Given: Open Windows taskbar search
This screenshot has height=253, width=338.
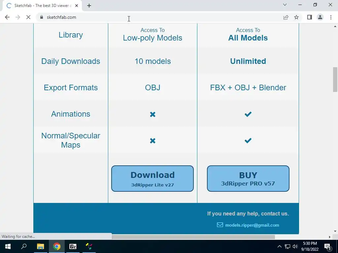Looking at the screenshot, I should pos(24,246).
